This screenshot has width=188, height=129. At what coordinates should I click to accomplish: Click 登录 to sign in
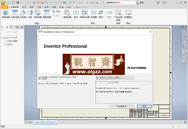(x=140, y=3)
